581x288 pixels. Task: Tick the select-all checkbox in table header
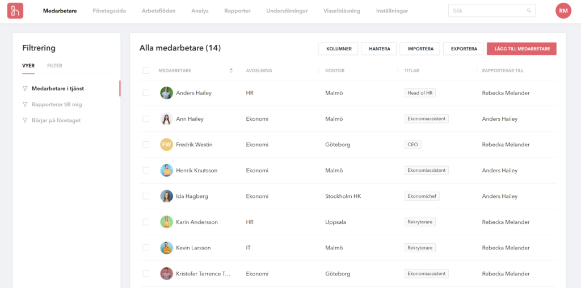pos(146,70)
